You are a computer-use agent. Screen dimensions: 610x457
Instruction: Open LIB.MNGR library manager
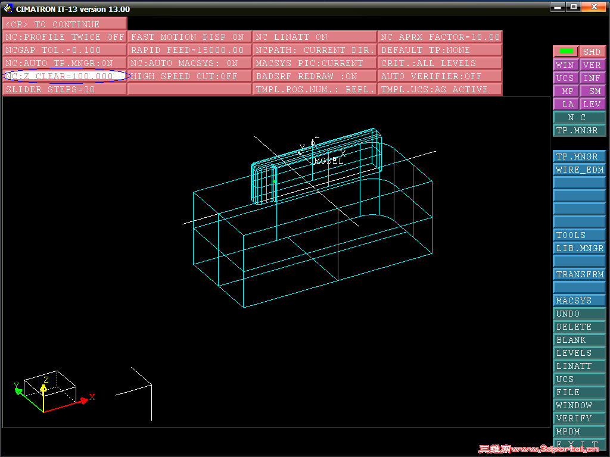pos(579,248)
